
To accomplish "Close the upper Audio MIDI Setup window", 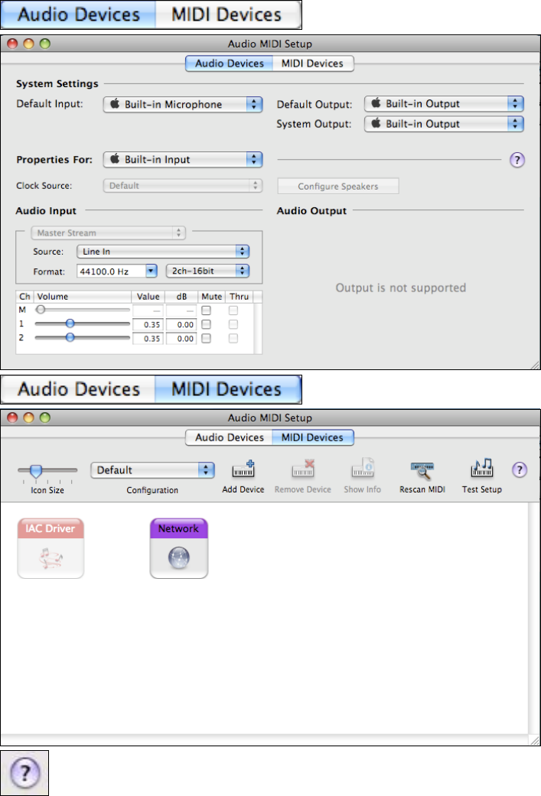I will coord(13,44).
